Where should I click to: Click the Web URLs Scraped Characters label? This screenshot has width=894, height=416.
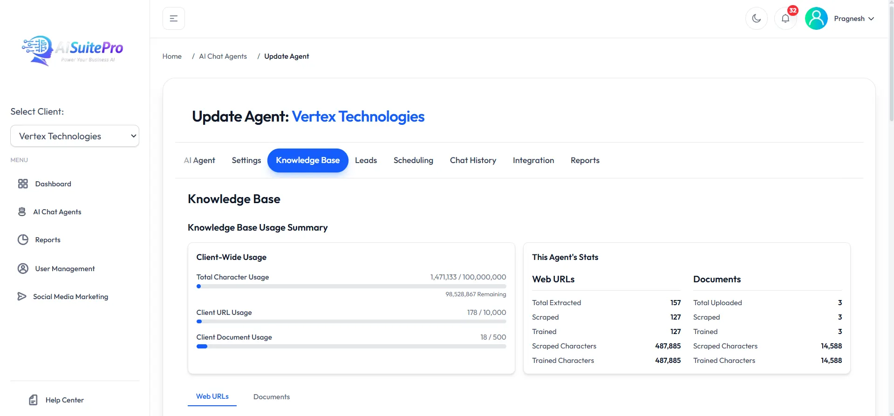pos(564,346)
